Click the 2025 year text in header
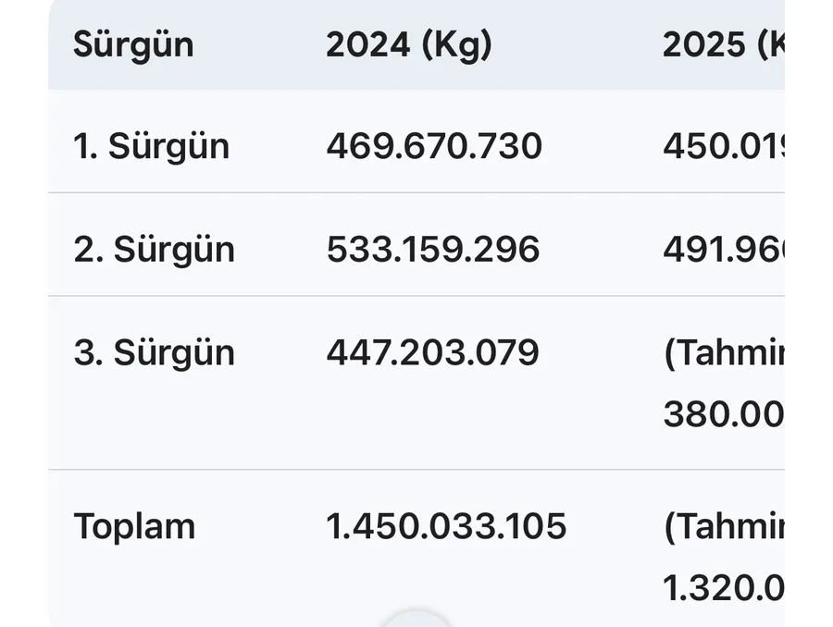This screenshot has height=627, width=833. coord(704,44)
